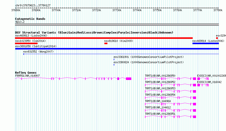Click the thick blue gain bar of esv3891658
Screen dimensions: 226x131
click(x=117, y=49)
